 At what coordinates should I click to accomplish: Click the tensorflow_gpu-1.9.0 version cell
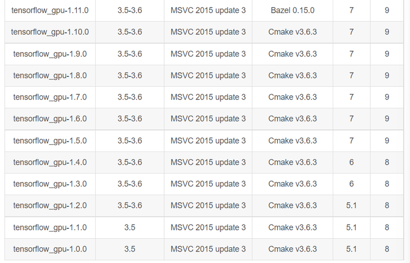tap(50, 54)
